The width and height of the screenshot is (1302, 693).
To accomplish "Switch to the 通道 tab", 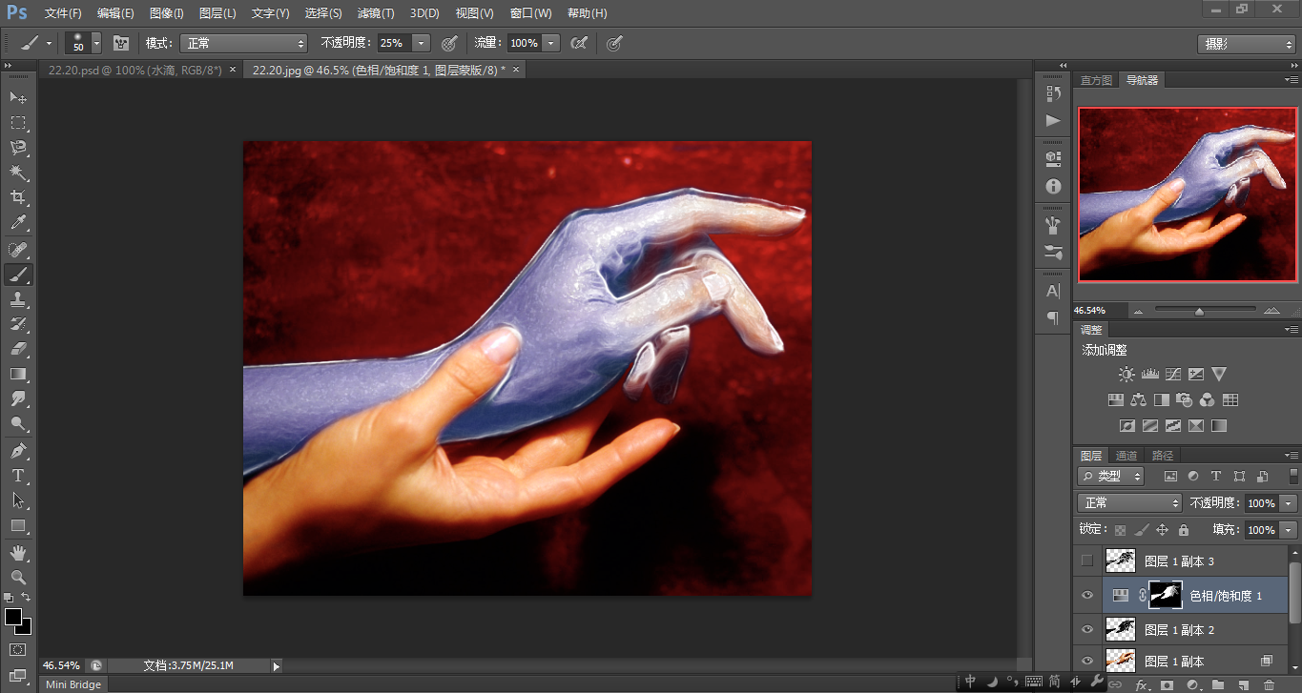I will tap(1126, 456).
